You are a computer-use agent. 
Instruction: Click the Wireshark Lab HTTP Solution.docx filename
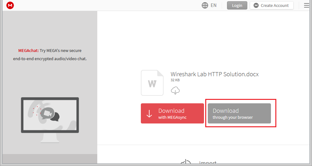pyautogui.click(x=214, y=74)
